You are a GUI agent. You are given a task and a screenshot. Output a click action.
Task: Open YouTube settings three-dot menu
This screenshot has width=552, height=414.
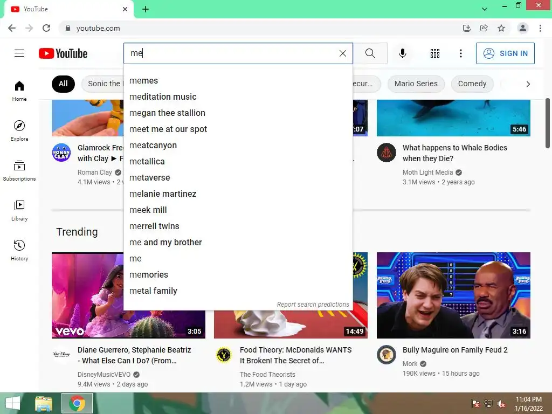(460, 53)
